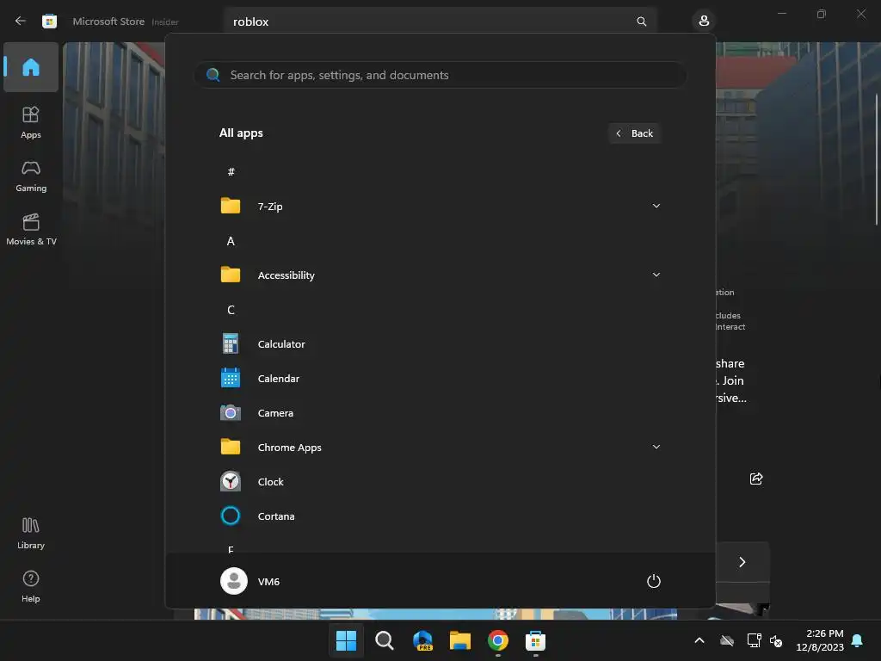
Task: Open Google Chrome from taskbar
Action: coord(498,640)
